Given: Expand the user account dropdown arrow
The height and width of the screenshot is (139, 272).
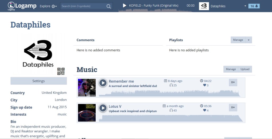Looking at the screenshot, I should pyautogui.click(x=245, y=6).
